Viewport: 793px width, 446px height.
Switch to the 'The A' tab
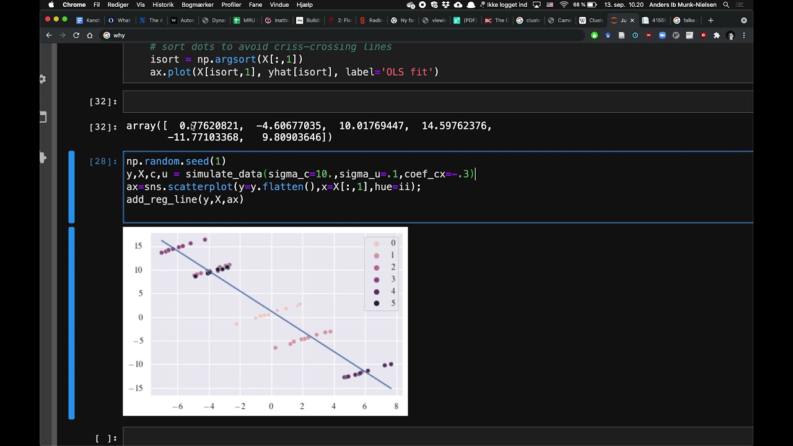pos(151,20)
